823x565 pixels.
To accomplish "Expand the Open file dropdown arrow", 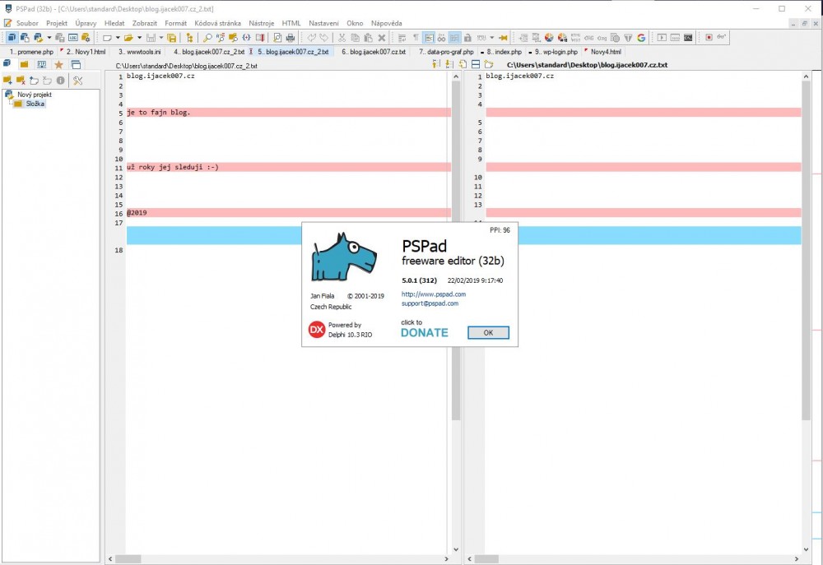I will click(139, 38).
